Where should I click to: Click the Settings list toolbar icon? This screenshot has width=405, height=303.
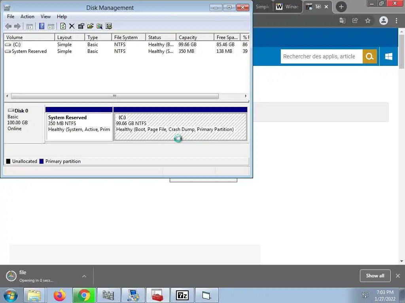point(109,26)
